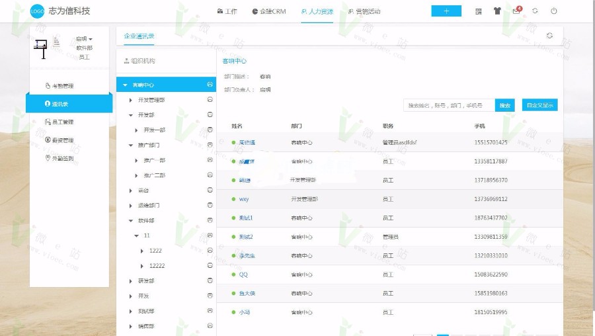
Task: Click the action icon on the 1222 tree row
Action: (x=210, y=250)
